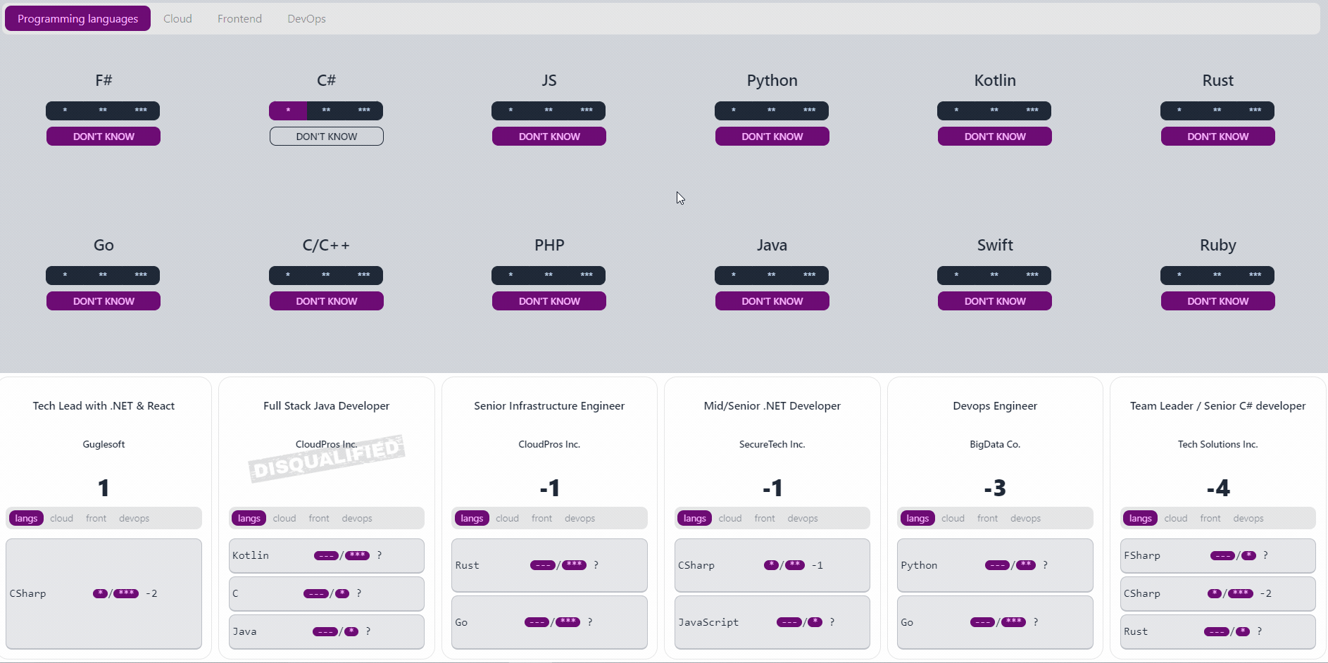The image size is (1328, 663).
Task: Set C# skill to DON'T KNOW
Action: click(x=327, y=137)
